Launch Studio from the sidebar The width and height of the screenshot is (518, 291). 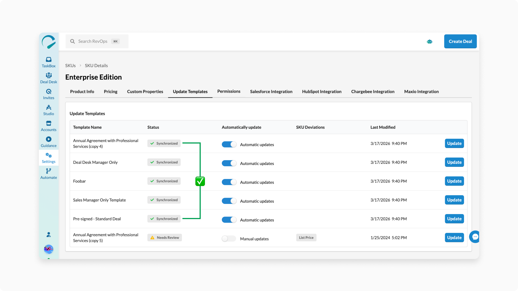(x=48, y=110)
